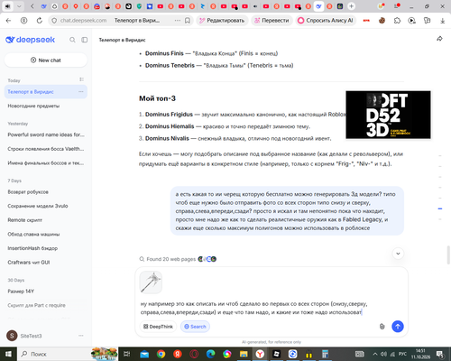Collapse the sidebar panel icon
This screenshot has width=451, height=361.
pyautogui.click(x=85, y=40)
